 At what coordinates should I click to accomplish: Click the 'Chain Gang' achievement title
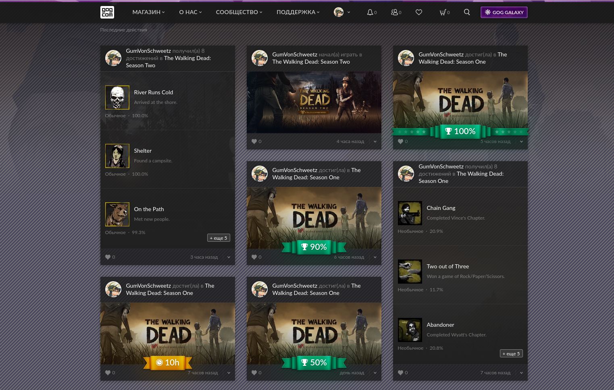click(441, 208)
